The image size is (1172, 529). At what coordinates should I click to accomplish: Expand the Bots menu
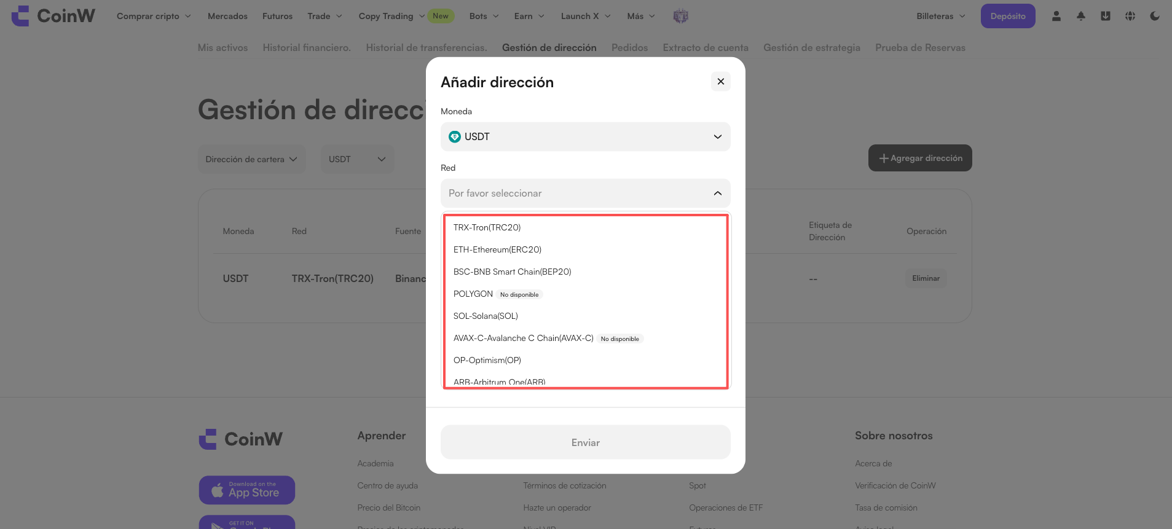(x=484, y=16)
